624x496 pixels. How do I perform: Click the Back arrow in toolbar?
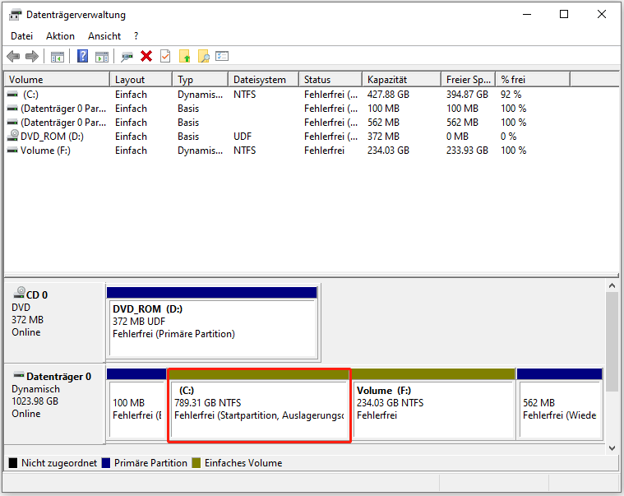pyautogui.click(x=13, y=56)
